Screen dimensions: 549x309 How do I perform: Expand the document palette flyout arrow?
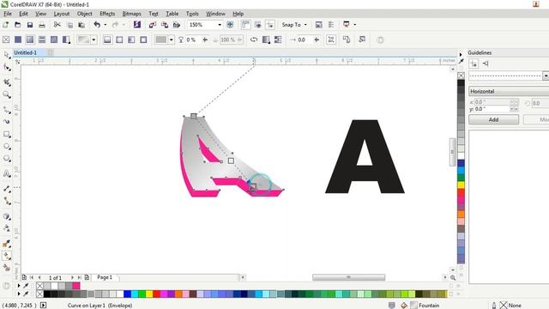click(19, 286)
